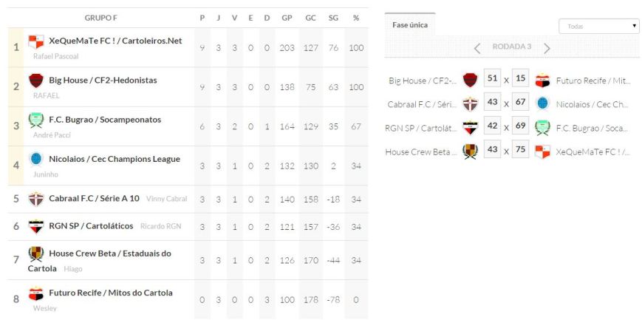
Task: Click Futuro Recife crest in round 3 match
Action: pos(542,81)
